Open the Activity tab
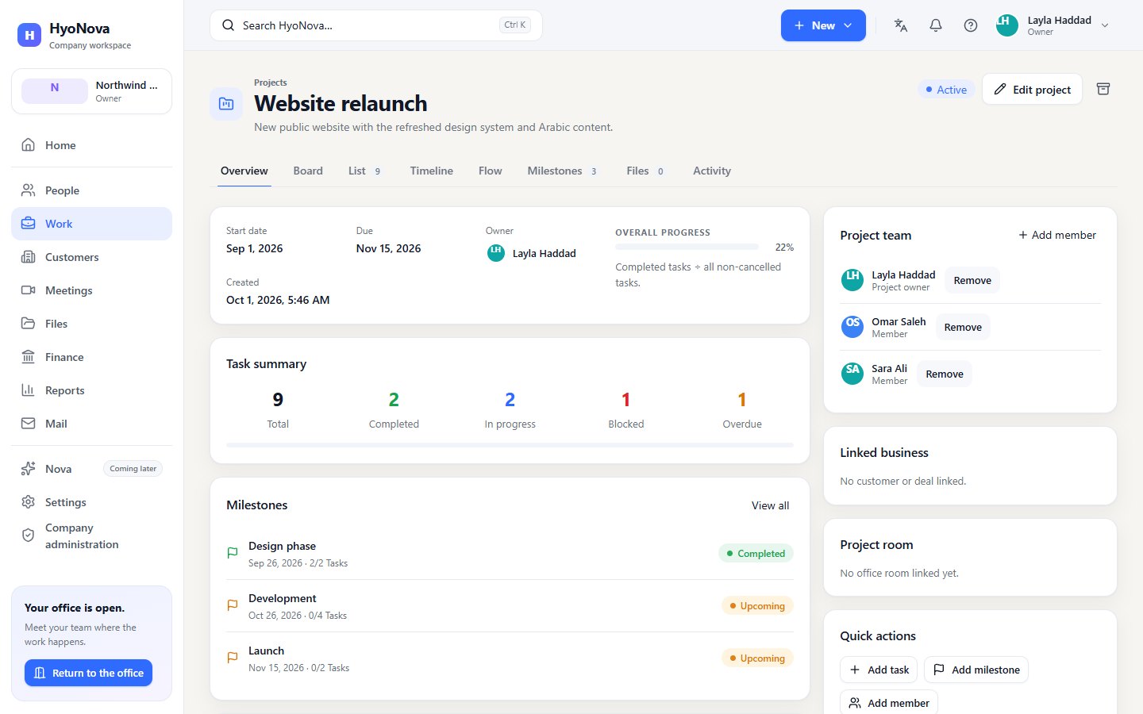Image resolution: width=1143 pixels, height=714 pixels. point(712,171)
